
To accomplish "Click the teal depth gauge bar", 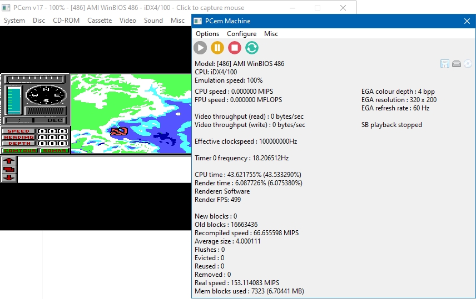I will pos(13,100).
